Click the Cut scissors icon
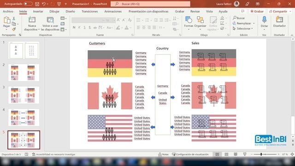The height and width of the screenshot is (166, 295). point(14,18)
